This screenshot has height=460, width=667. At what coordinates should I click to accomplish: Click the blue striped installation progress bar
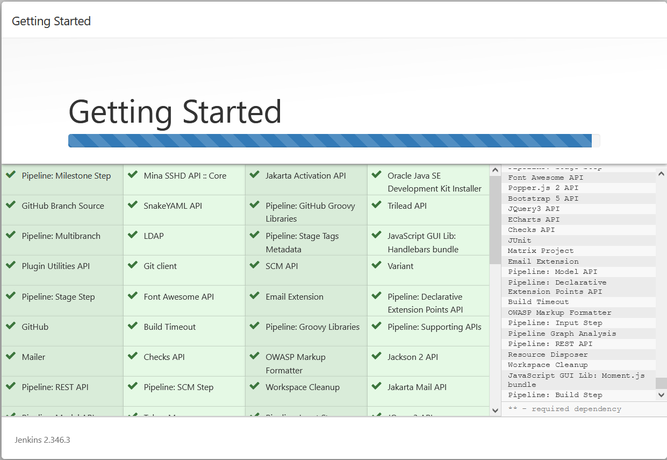coord(330,140)
